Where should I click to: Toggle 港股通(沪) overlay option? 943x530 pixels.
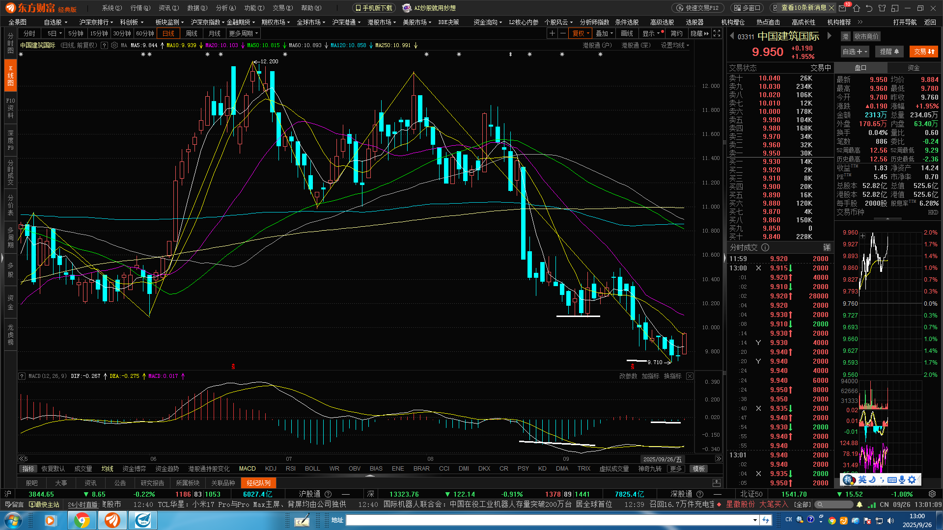coord(597,45)
